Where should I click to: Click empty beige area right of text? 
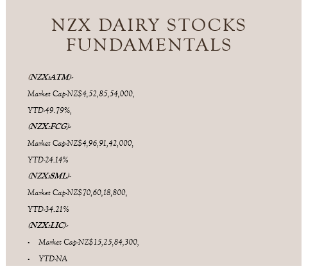pyautogui.click(x=214, y=150)
